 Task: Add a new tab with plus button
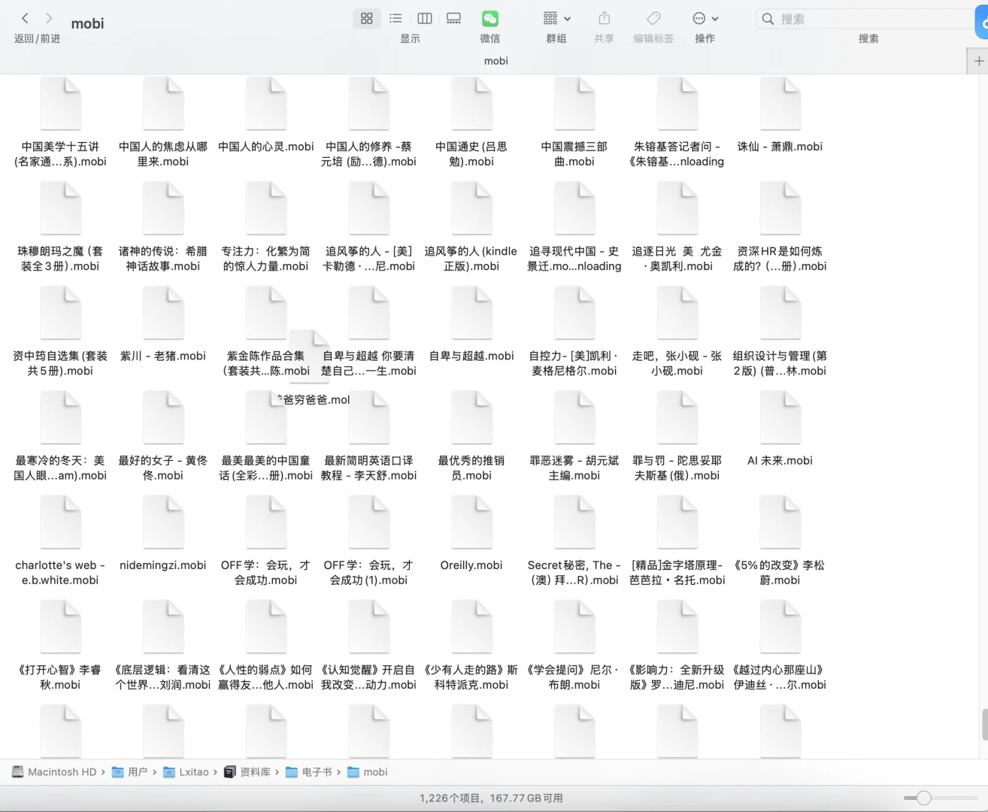(978, 61)
